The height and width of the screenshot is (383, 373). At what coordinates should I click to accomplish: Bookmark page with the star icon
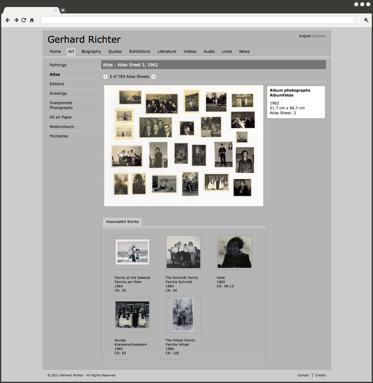[x=356, y=20]
